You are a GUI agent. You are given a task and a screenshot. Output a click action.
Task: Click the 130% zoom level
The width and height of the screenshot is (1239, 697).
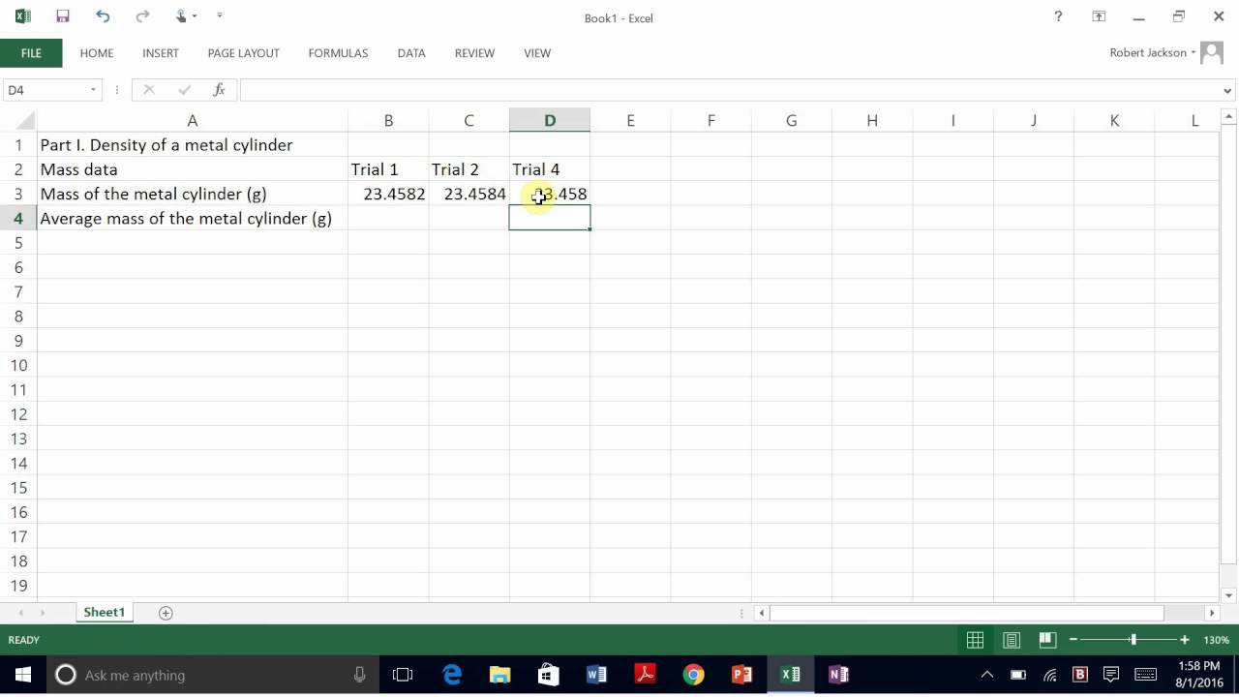point(1216,640)
